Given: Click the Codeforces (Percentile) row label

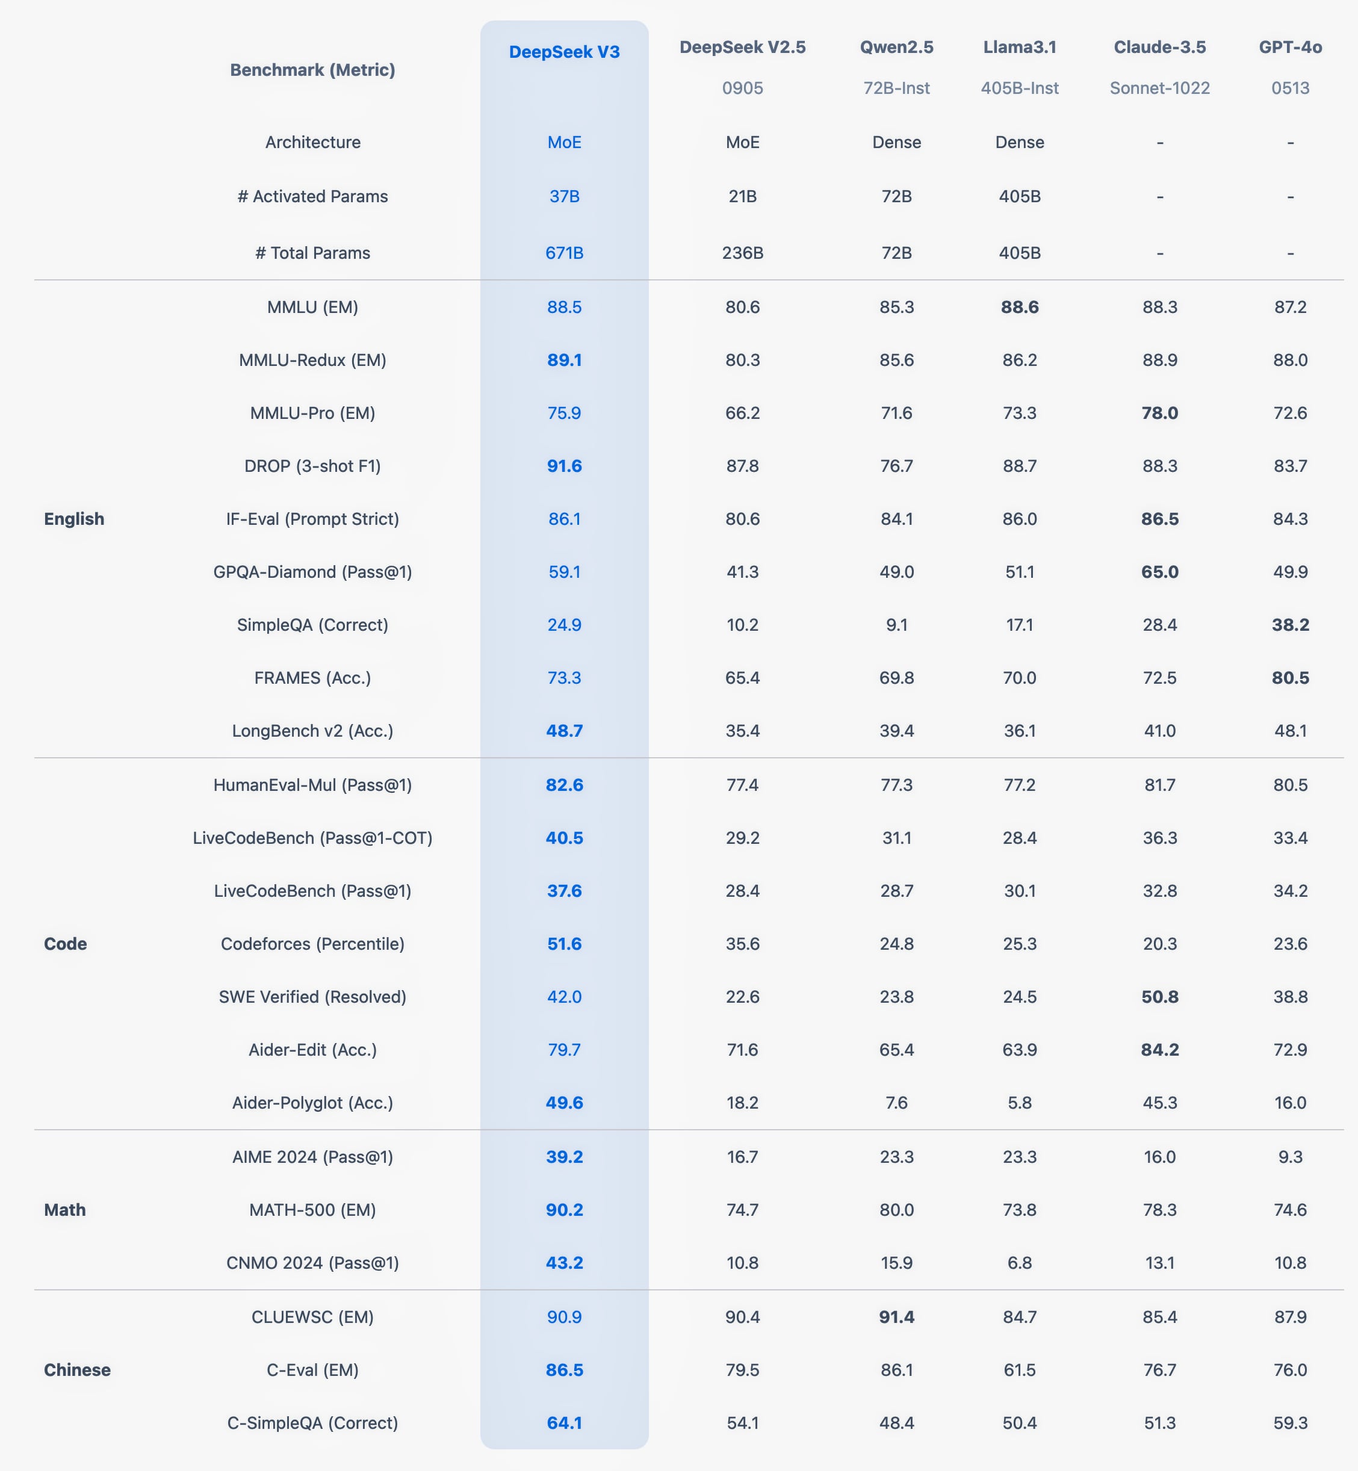Looking at the screenshot, I should click(x=312, y=943).
